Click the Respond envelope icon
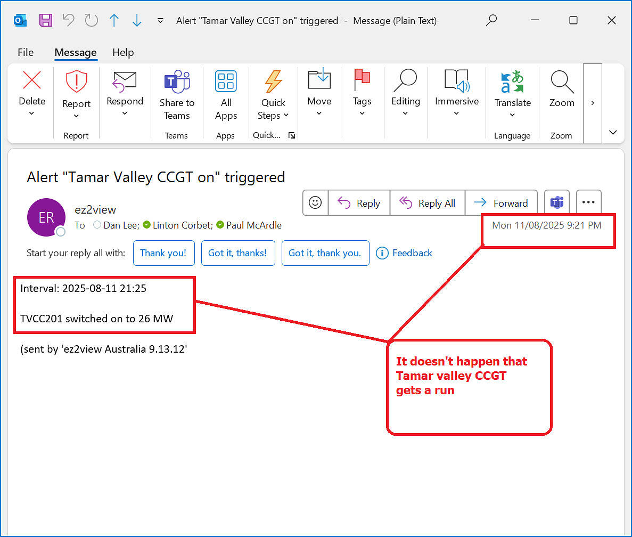The height and width of the screenshot is (537, 632). (125, 80)
